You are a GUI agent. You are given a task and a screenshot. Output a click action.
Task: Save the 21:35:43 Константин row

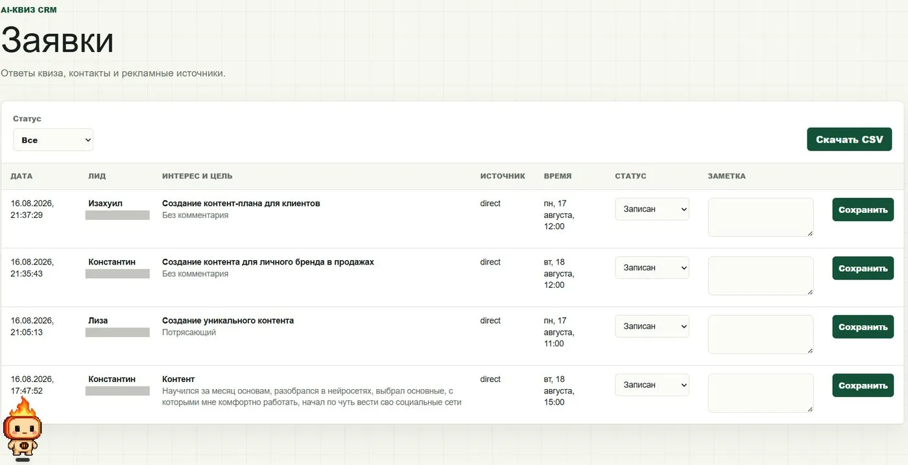point(863,268)
